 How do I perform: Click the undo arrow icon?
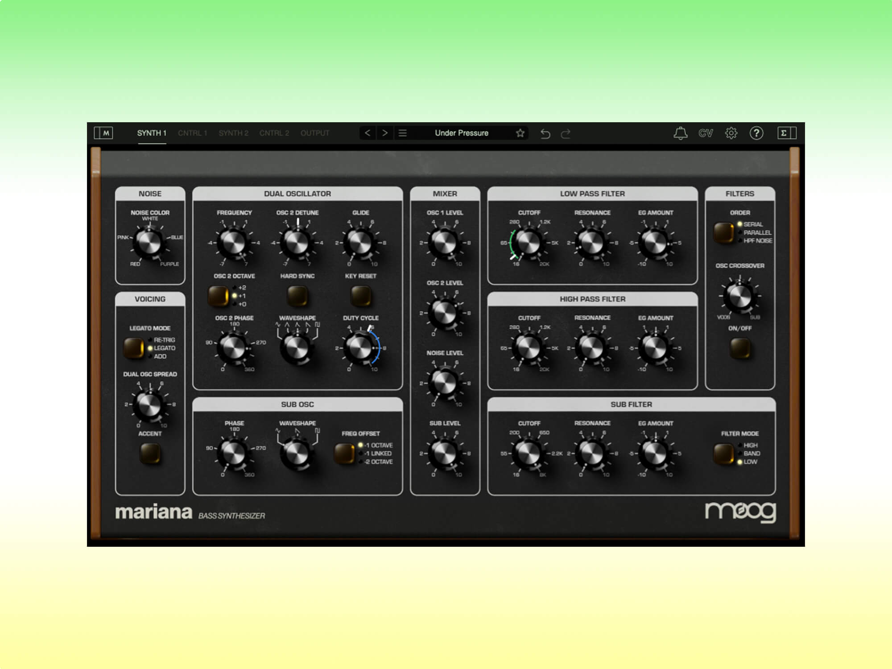[545, 133]
